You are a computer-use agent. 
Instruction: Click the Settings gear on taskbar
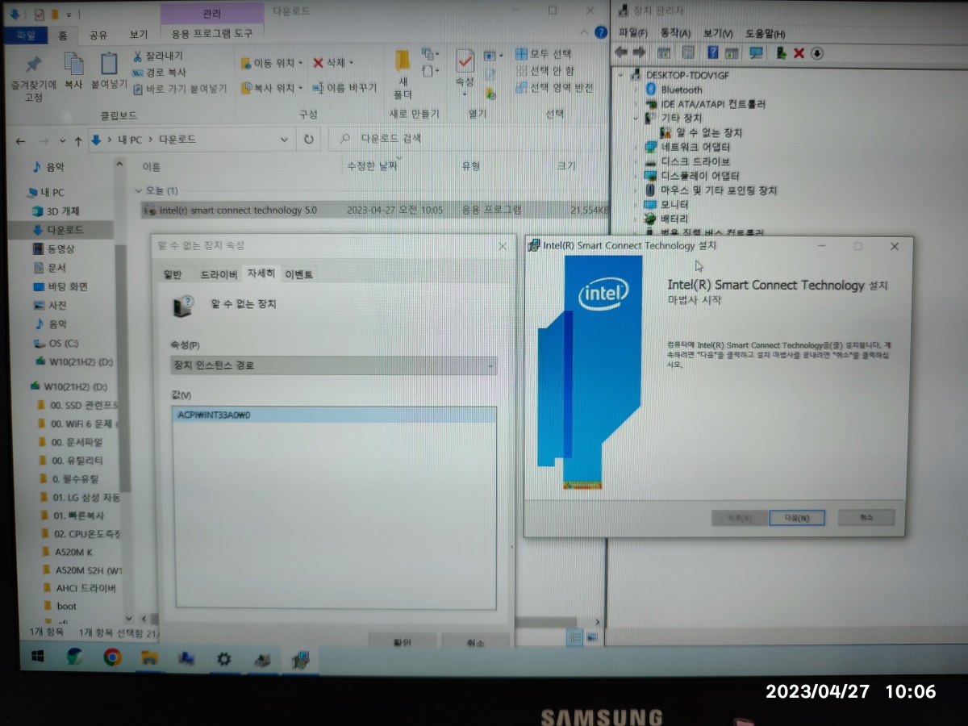[x=224, y=658]
